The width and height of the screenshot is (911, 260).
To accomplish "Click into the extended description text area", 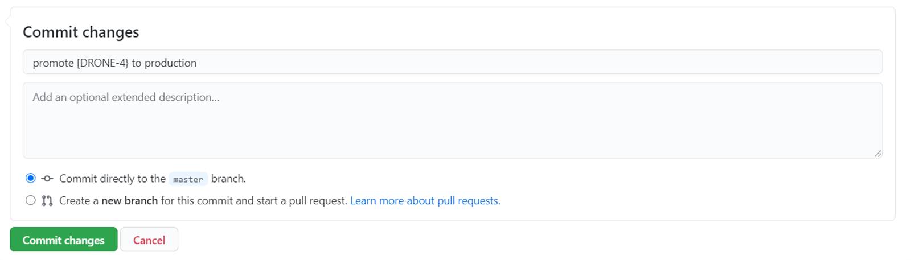I will (x=453, y=128).
